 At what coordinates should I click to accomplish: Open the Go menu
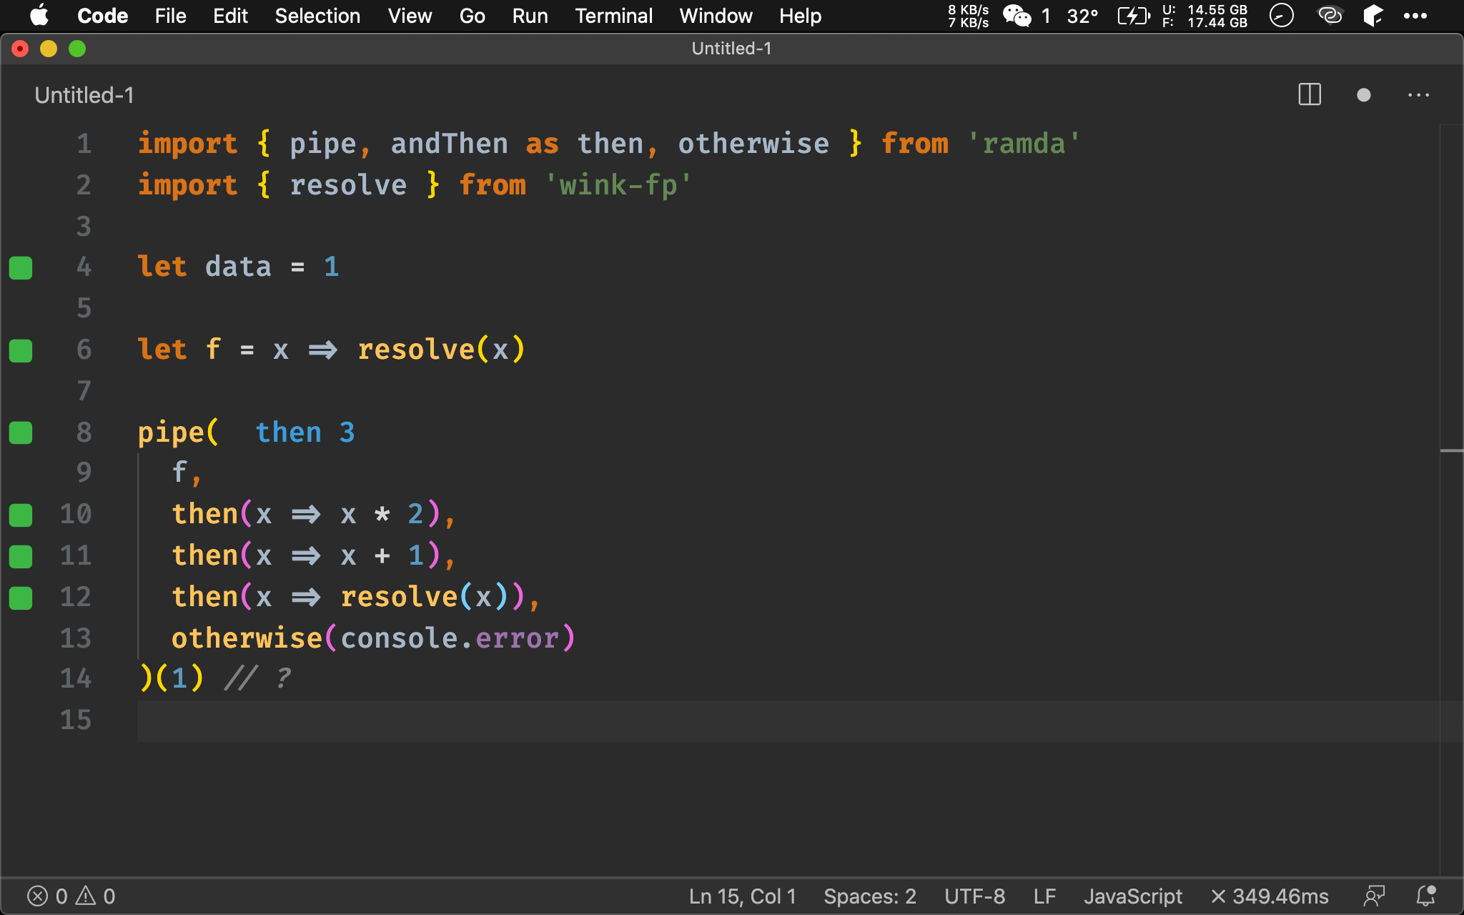click(x=472, y=16)
